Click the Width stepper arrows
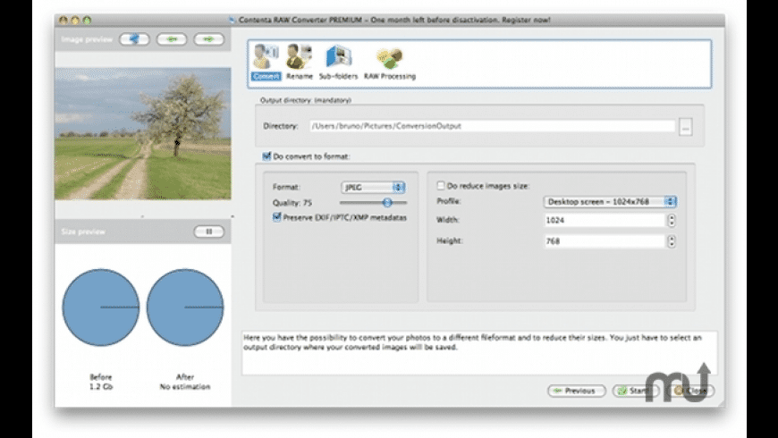This screenshot has width=778, height=438. [672, 220]
